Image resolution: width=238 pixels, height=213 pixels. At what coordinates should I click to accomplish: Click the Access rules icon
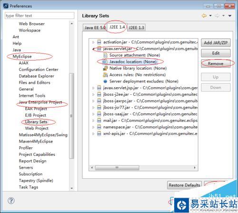[x=105, y=75]
